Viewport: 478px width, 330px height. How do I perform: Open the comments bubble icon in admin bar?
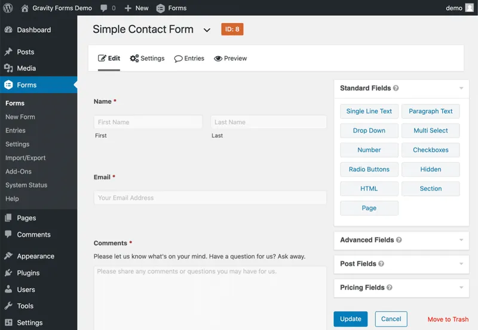click(105, 8)
